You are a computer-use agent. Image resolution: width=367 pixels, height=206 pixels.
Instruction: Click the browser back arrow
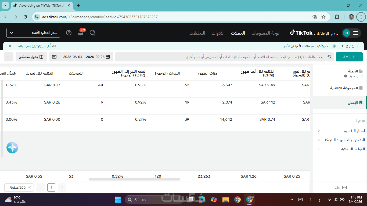coord(6,17)
